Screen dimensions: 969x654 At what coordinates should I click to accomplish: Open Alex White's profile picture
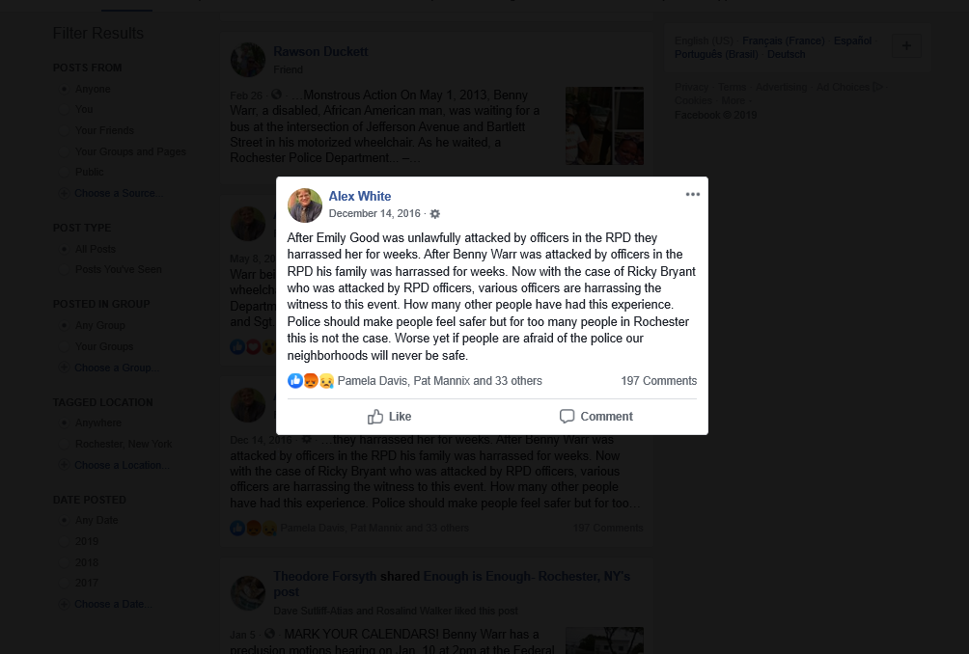pos(305,205)
